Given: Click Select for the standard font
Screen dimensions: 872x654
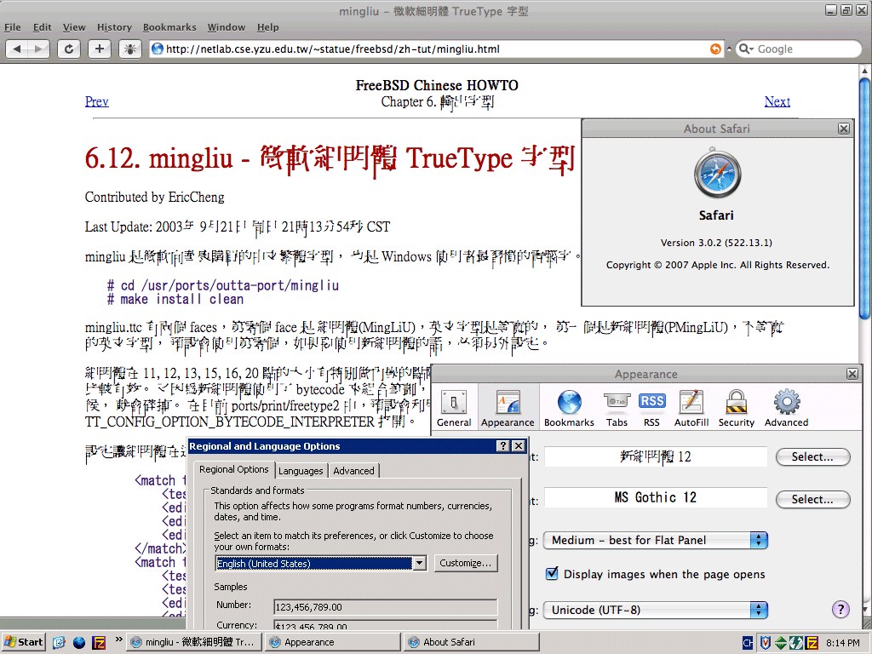Looking at the screenshot, I should coord(812,456).
